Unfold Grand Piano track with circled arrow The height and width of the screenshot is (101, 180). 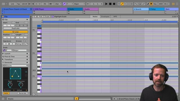31,9
